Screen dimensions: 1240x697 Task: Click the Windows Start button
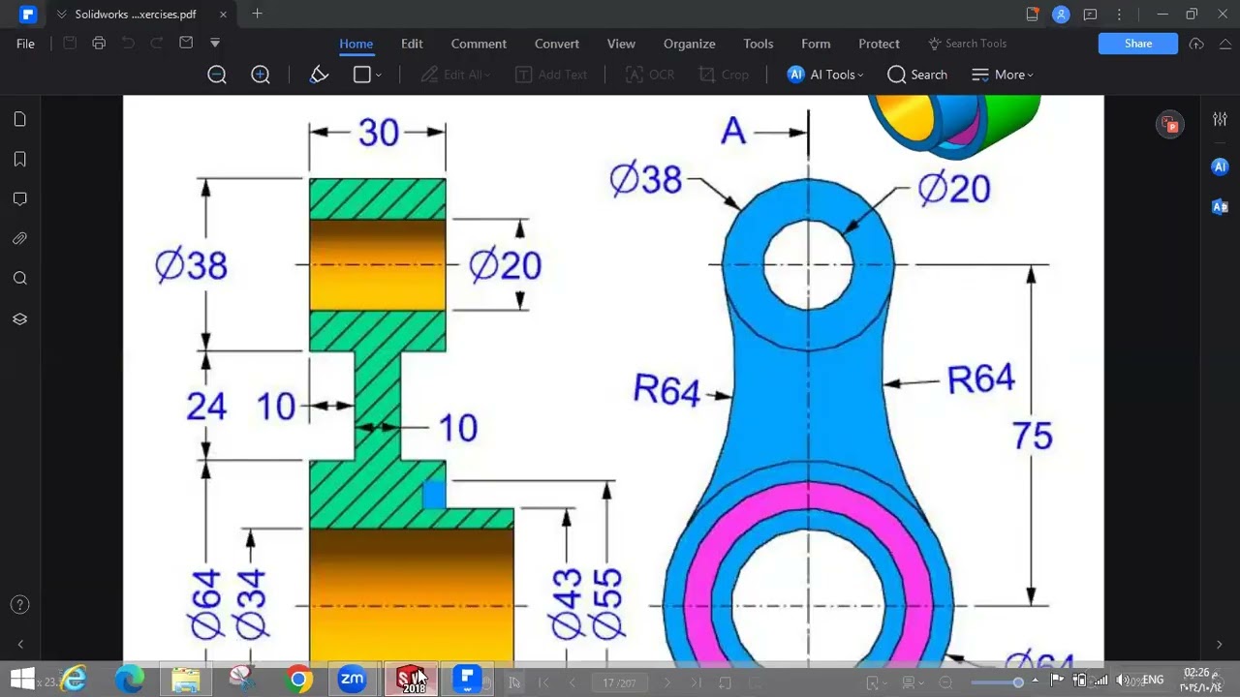pos(21,680)
